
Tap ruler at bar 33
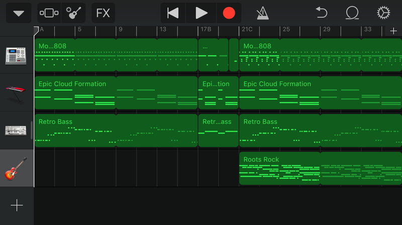368,30
